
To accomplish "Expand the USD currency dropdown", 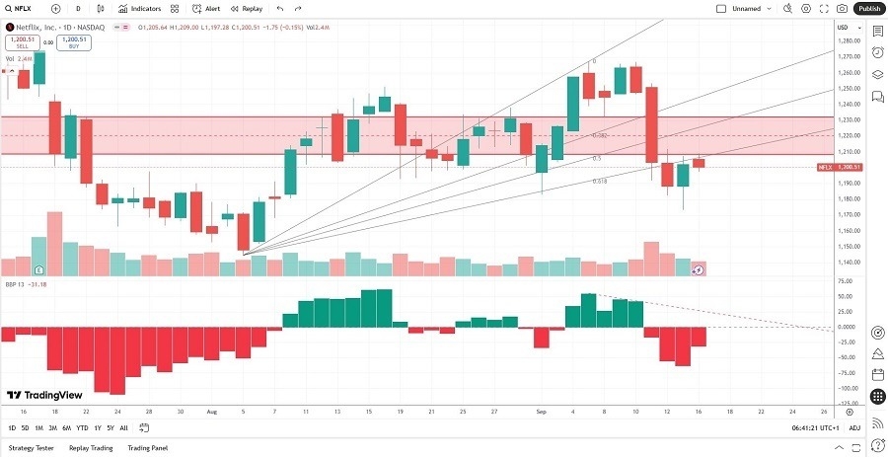I will point(846,27).
